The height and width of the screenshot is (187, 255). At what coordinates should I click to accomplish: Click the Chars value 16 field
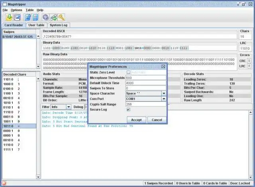coord(245,37)
